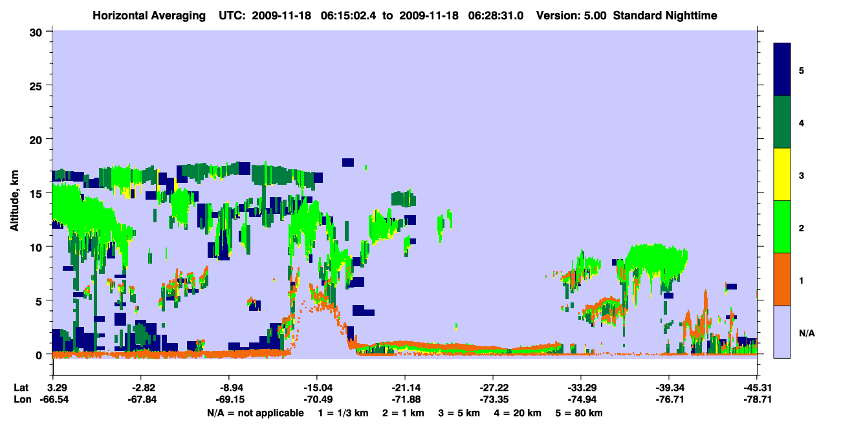Click the isolated dark blue block near 18 km altitude
The image size is (841, 431).
click(x=348, y=162)
